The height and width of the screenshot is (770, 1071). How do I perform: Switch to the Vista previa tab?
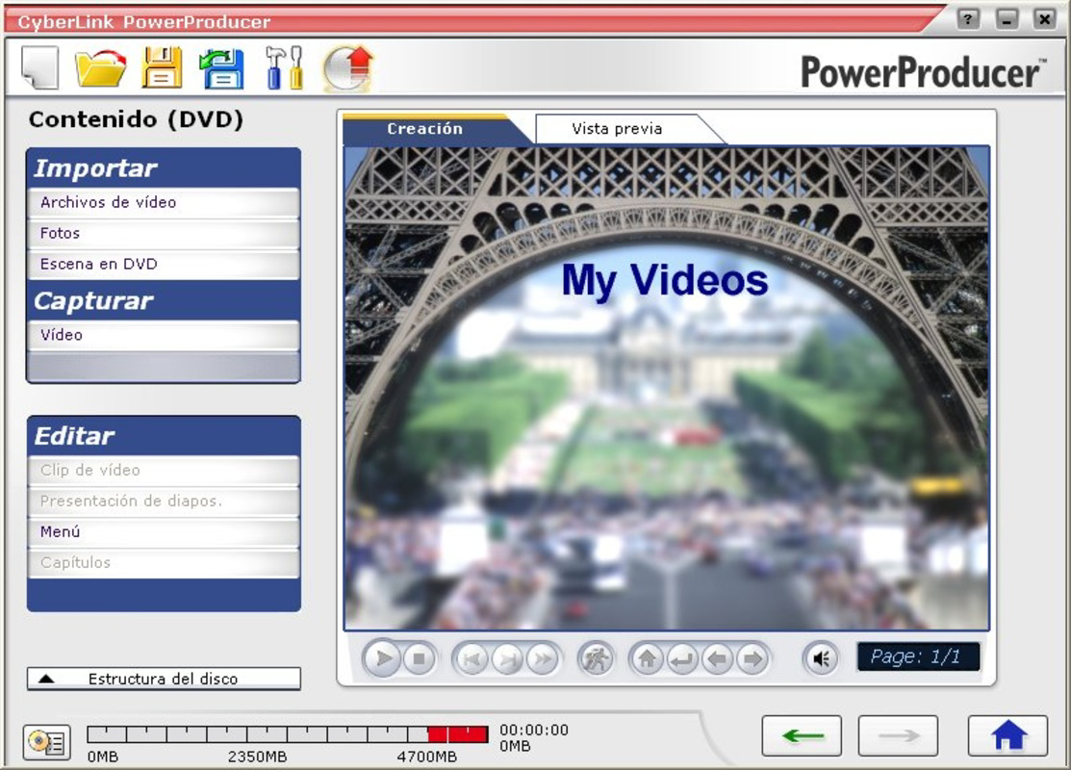pyautogui.click(x=617, y=128)
